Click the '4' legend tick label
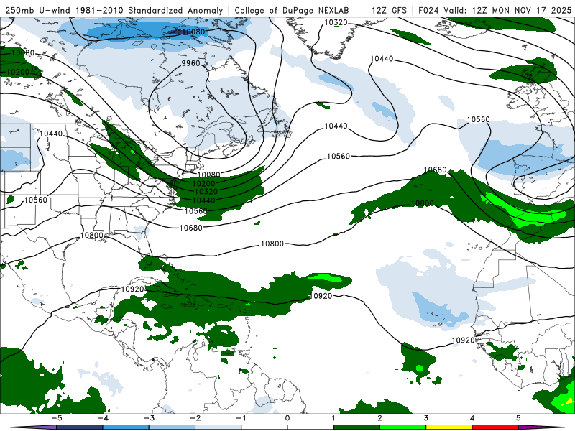The height and width of the screenshot is (431, 575). pyautogui.click(x=472, y=418)
